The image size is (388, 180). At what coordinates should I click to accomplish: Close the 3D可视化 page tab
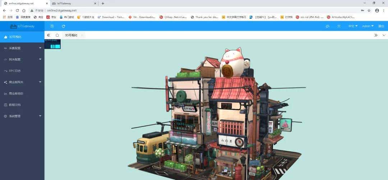pyautogui.click(x=82, y=35)
